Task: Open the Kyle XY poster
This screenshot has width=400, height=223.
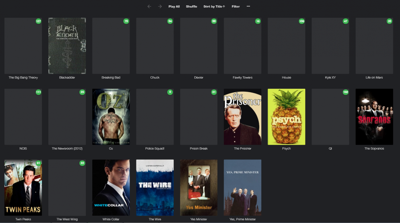Action: [x=330, y=46]
